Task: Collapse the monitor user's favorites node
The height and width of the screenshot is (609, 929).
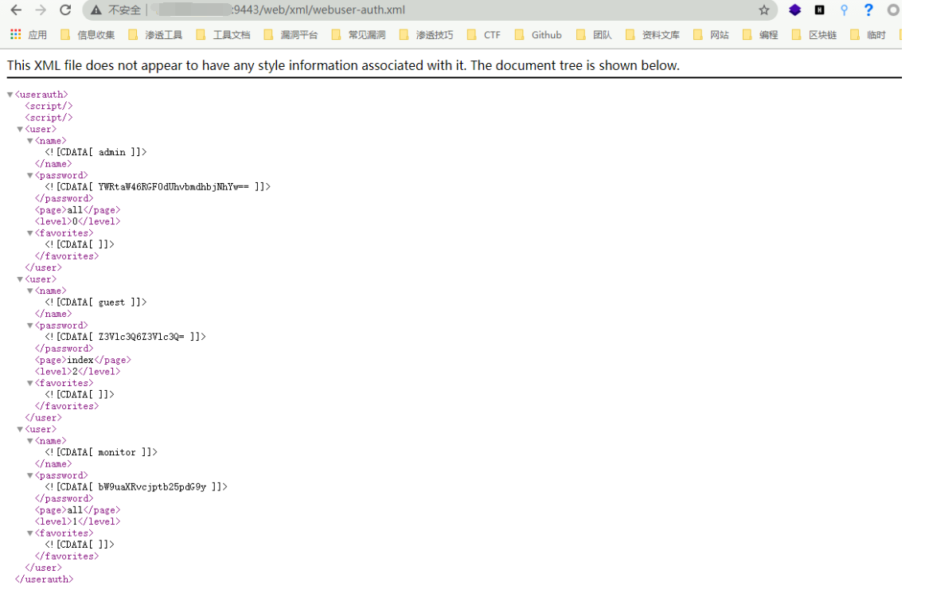Action: pos(30,533)
